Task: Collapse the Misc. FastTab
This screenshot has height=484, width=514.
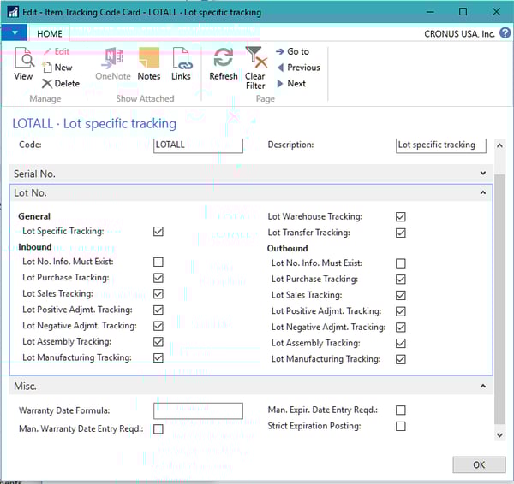Action: (x=483, y=386)
